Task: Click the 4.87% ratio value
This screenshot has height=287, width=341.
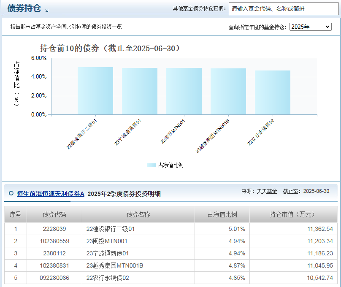Action: click(x=237, y=265)
